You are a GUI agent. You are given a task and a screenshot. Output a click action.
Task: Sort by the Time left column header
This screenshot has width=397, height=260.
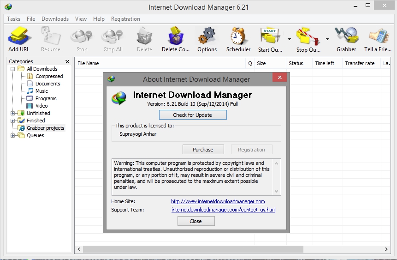point(328,63)
